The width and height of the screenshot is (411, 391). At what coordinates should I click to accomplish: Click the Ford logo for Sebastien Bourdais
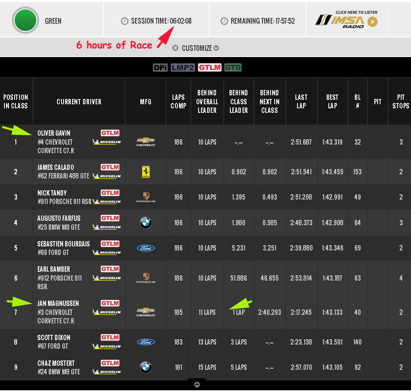146,248
